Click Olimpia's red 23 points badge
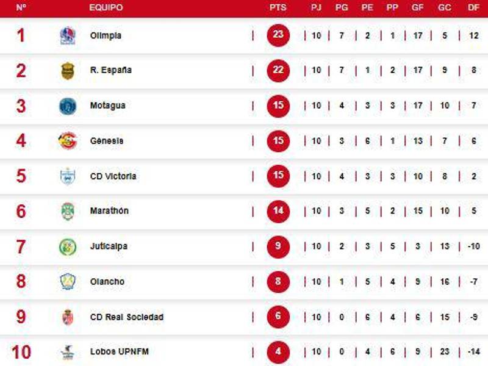 click(x=278, y=35)
